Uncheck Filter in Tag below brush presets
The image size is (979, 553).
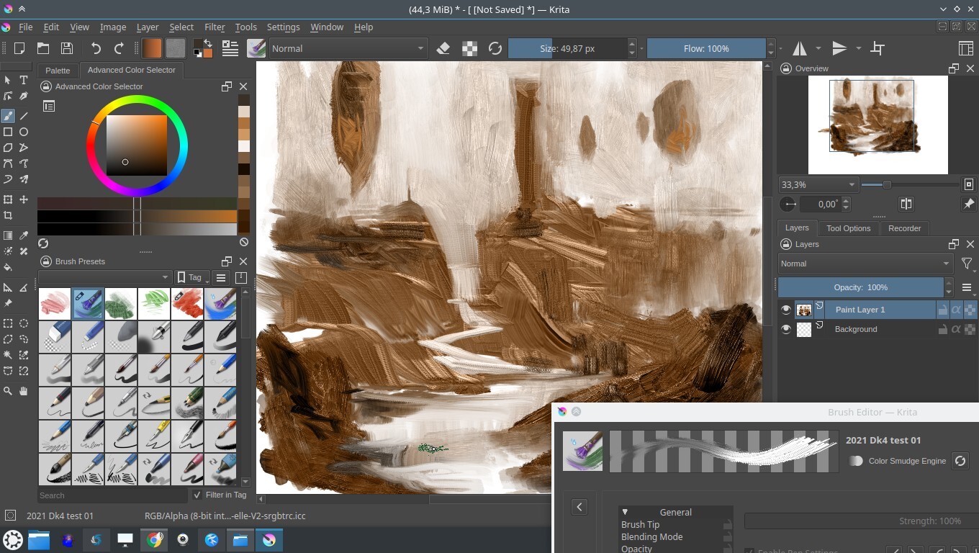point(197,495)
